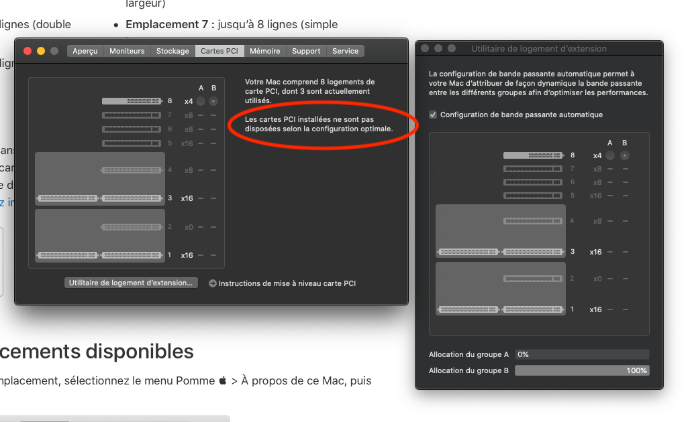
Task: Close the Cartes PCI window with red button
Action: pyautogui.click(x=28, y=51)
